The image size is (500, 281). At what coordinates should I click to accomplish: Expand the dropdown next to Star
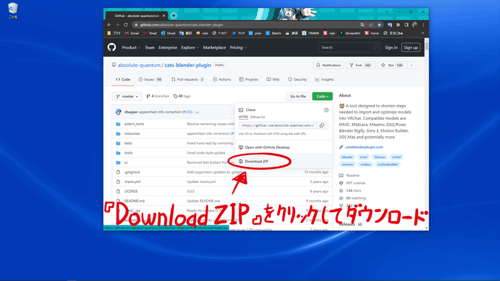[x=412, y=65]
